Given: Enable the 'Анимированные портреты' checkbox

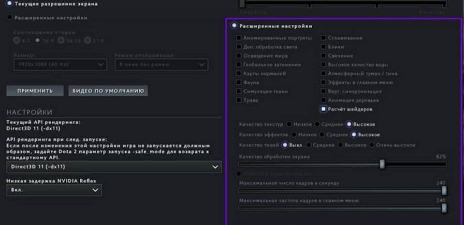Looking at the screenshot, I should click(239, 38).
